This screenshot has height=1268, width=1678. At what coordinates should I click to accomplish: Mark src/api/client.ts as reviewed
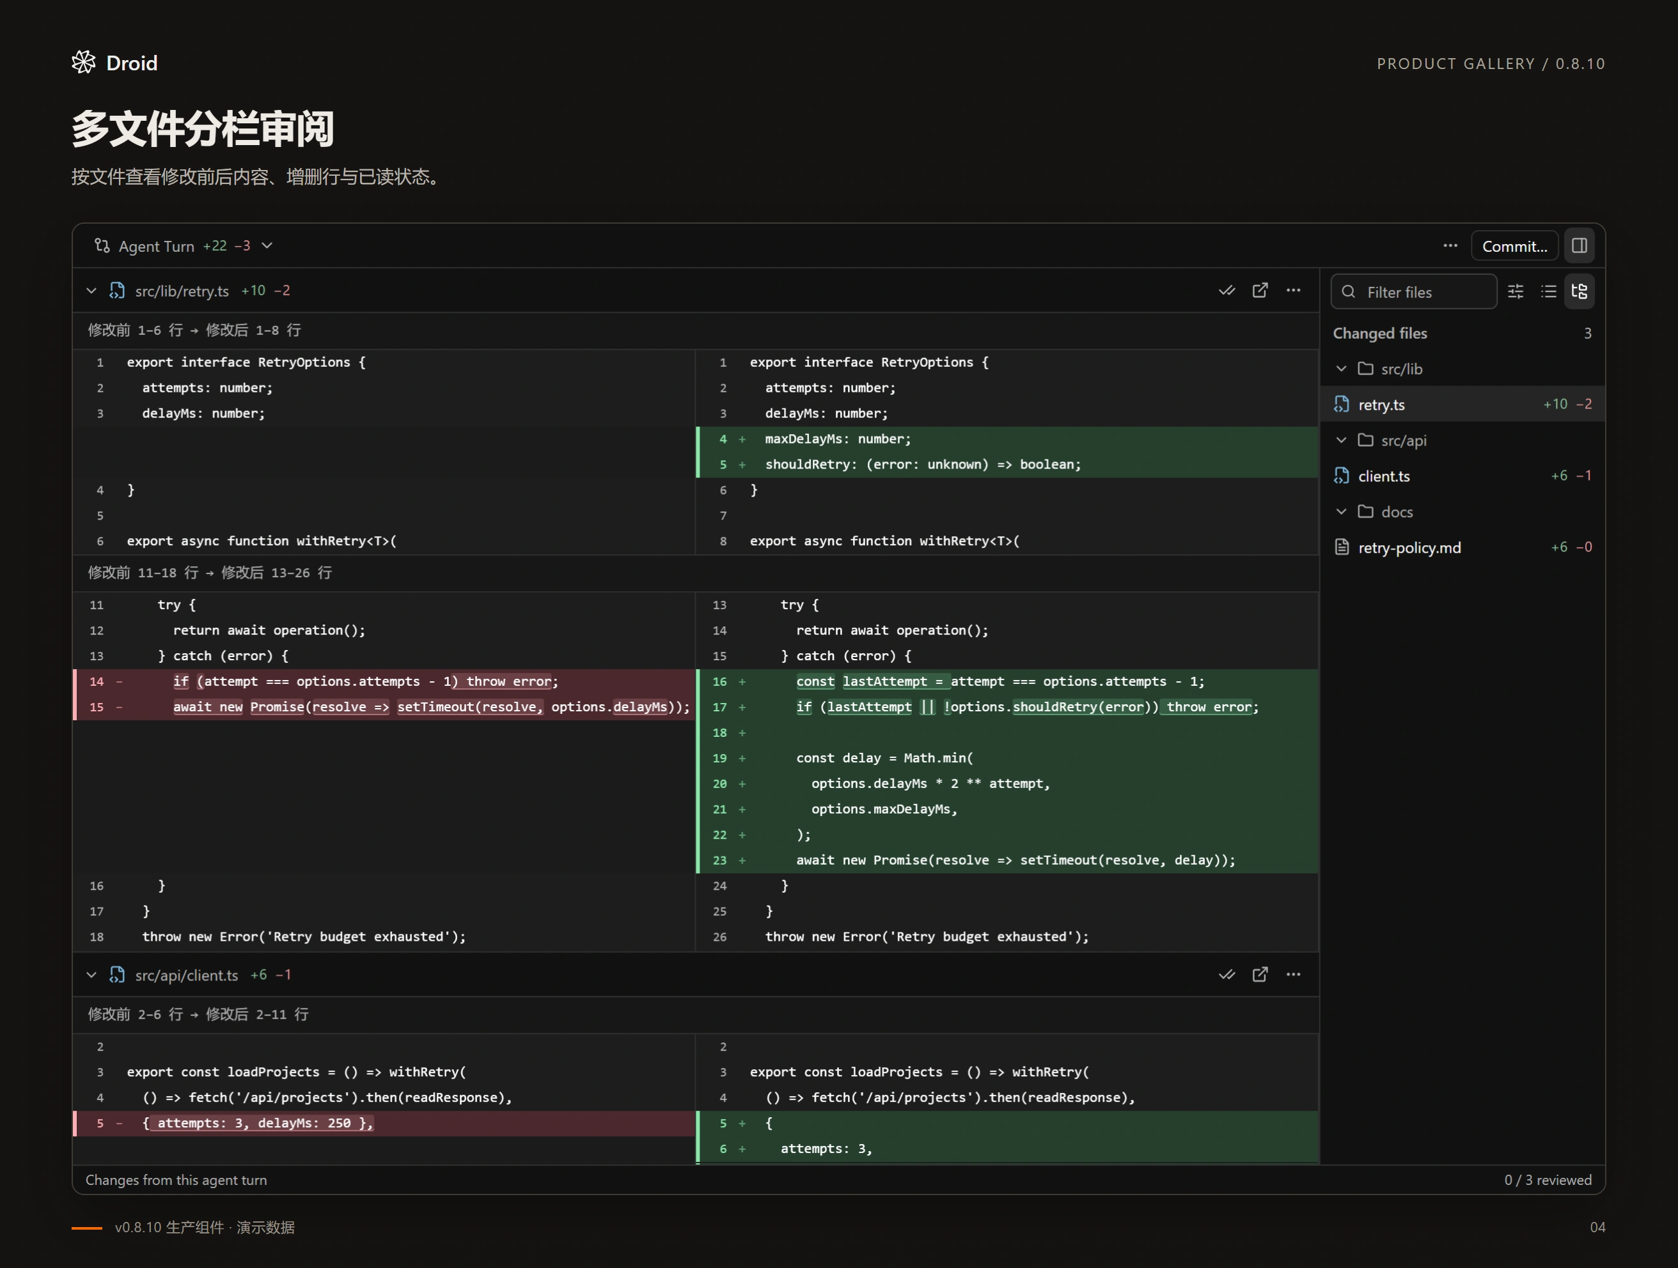pos(1227,975)
